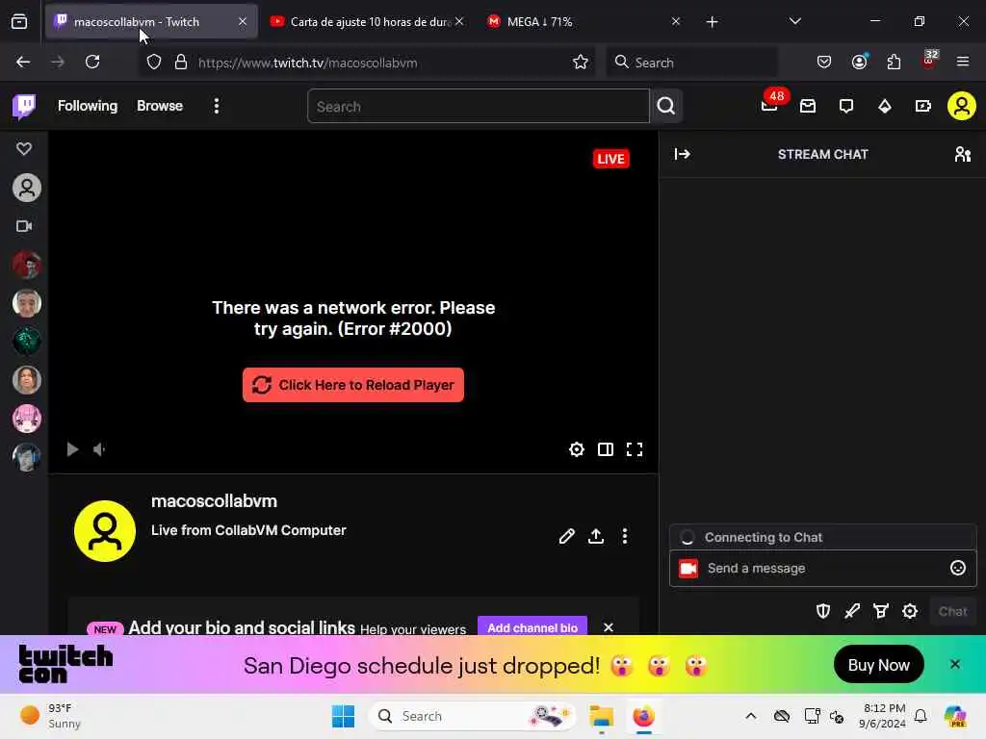Expand the list all tabs chevron

click(794, 21)
